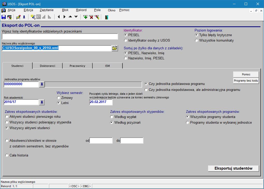Switch to the ISM tab
The width and height of the screenshot is (264, 189).
pos(107,66)
